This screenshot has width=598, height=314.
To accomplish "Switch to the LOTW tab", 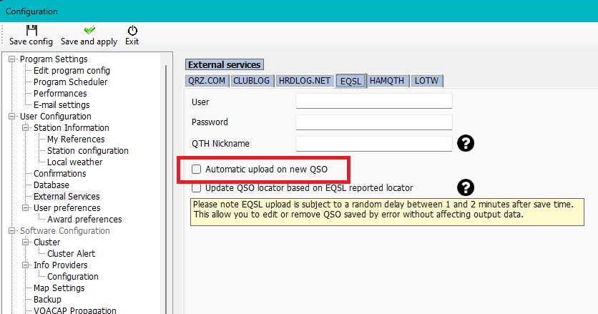I will (426, 81).
